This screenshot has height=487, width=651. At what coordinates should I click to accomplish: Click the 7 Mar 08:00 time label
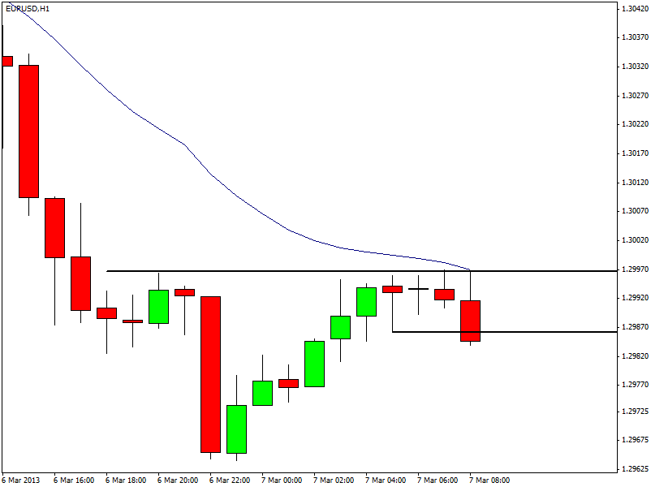tap(491, 480)
